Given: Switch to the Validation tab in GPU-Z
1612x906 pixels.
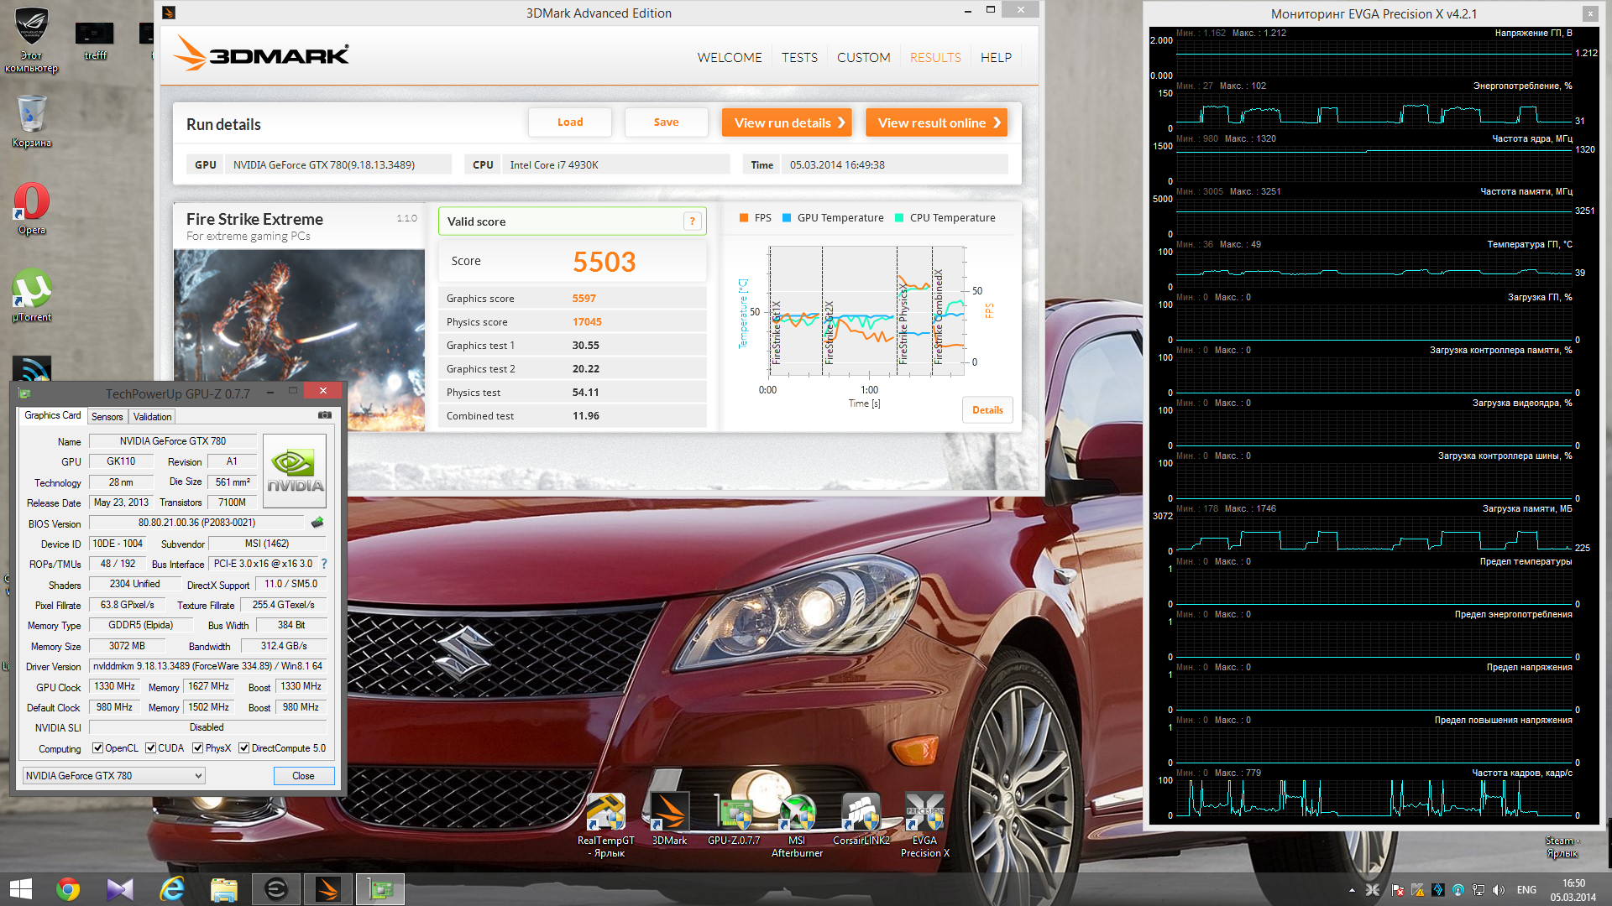Looking at the screenshot, I should [x=152, y=417].
